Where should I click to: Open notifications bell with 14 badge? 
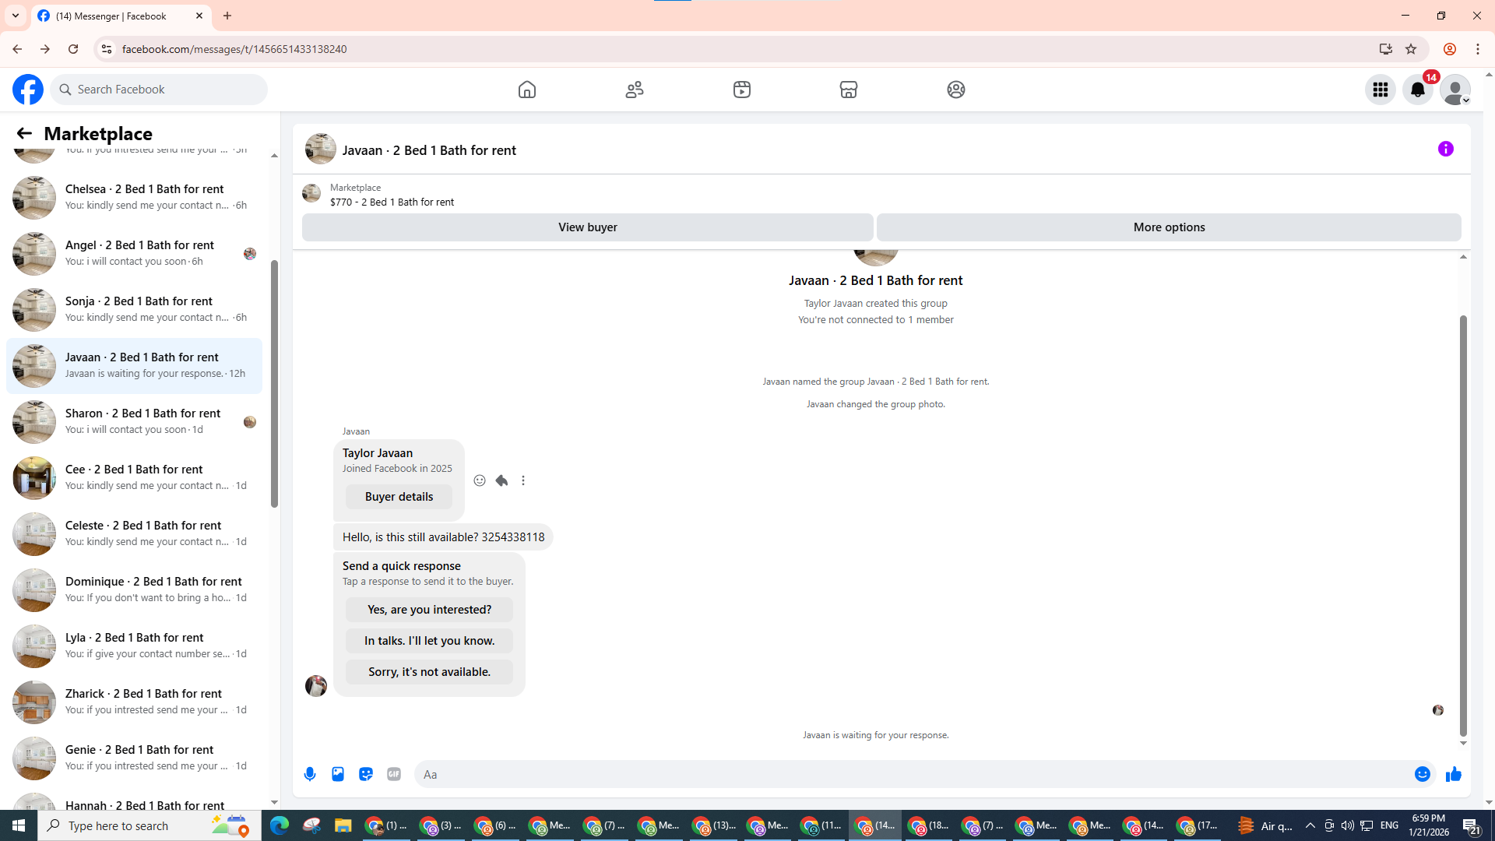1417,90
